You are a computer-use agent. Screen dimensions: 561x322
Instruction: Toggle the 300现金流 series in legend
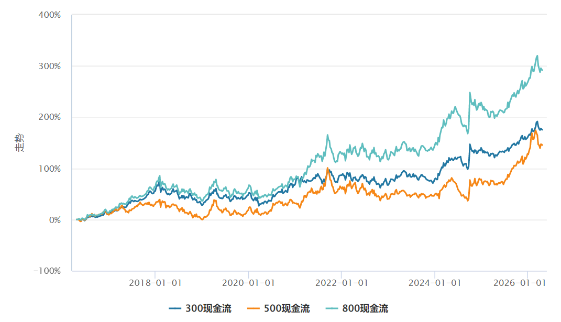coord(208,308)
